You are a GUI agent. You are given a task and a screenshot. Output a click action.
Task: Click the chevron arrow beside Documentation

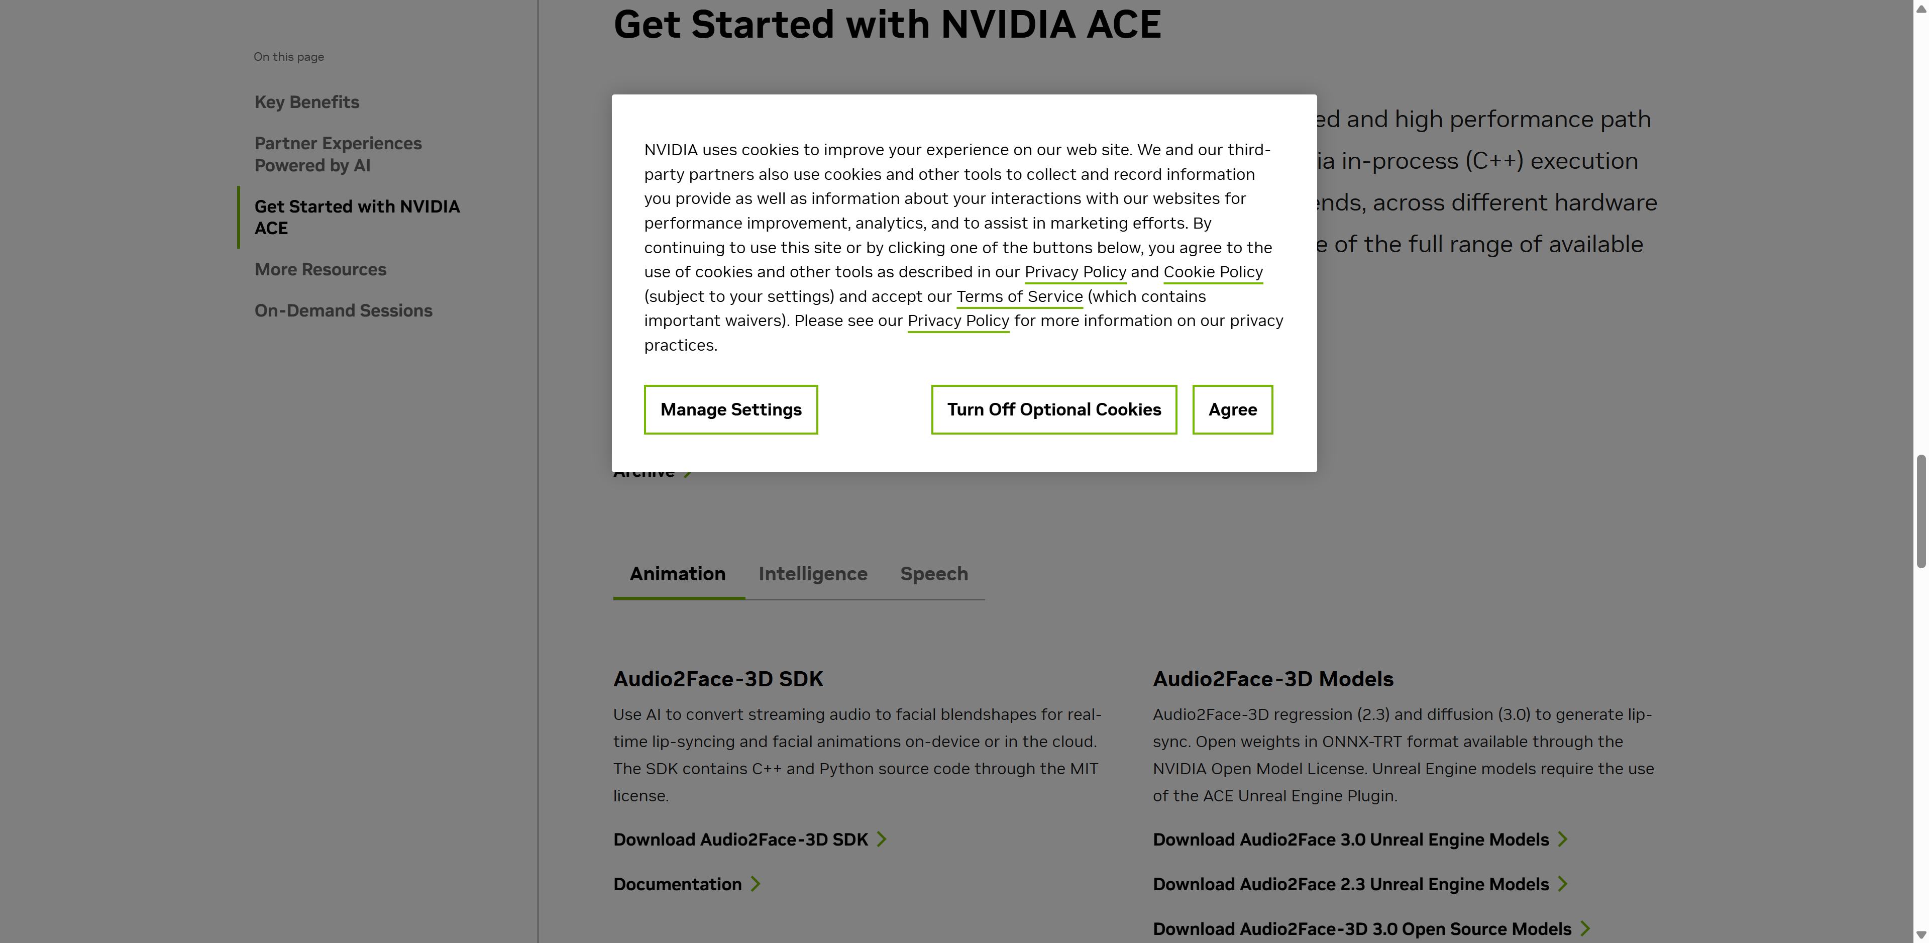[756, 885]
